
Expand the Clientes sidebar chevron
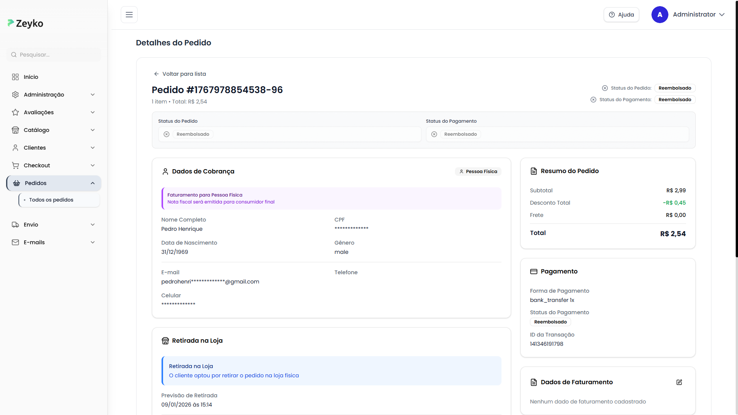(x=93, y=148)
